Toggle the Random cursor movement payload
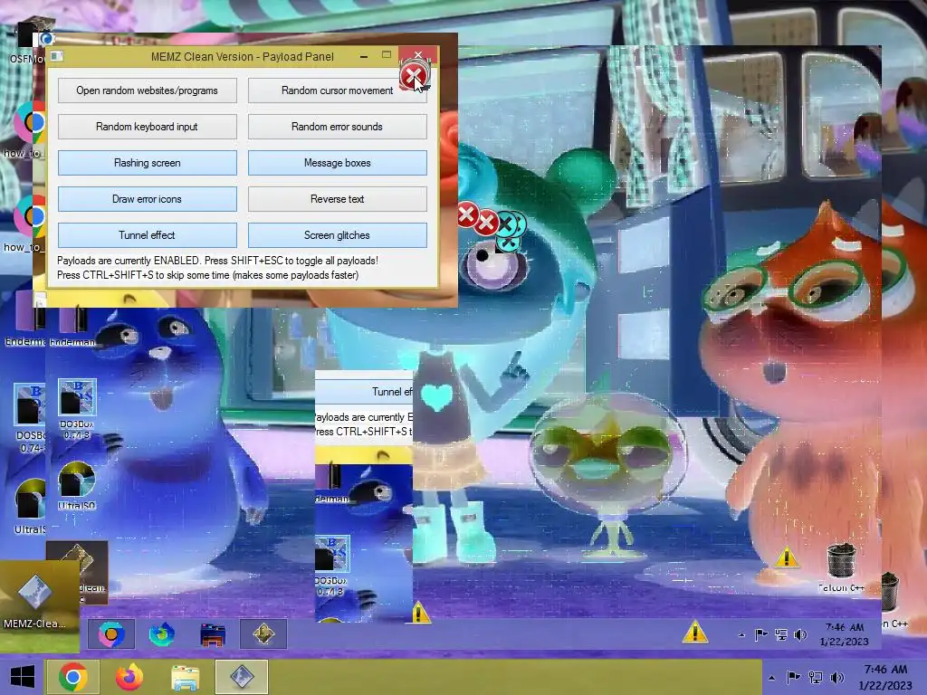Viewport: 927px width, 695px height. pyautogui.click(x=337, y=90)
